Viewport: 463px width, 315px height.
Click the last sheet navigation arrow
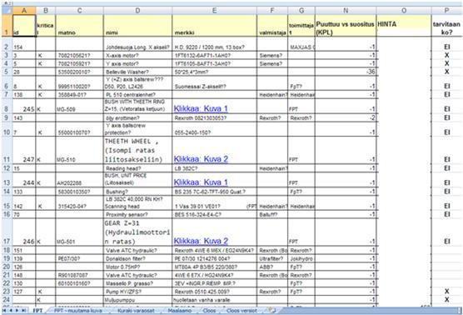point(23,311)
